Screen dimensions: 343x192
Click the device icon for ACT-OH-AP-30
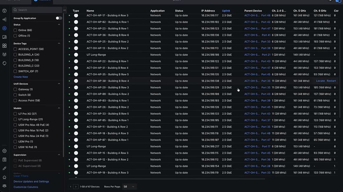point(76,81)
